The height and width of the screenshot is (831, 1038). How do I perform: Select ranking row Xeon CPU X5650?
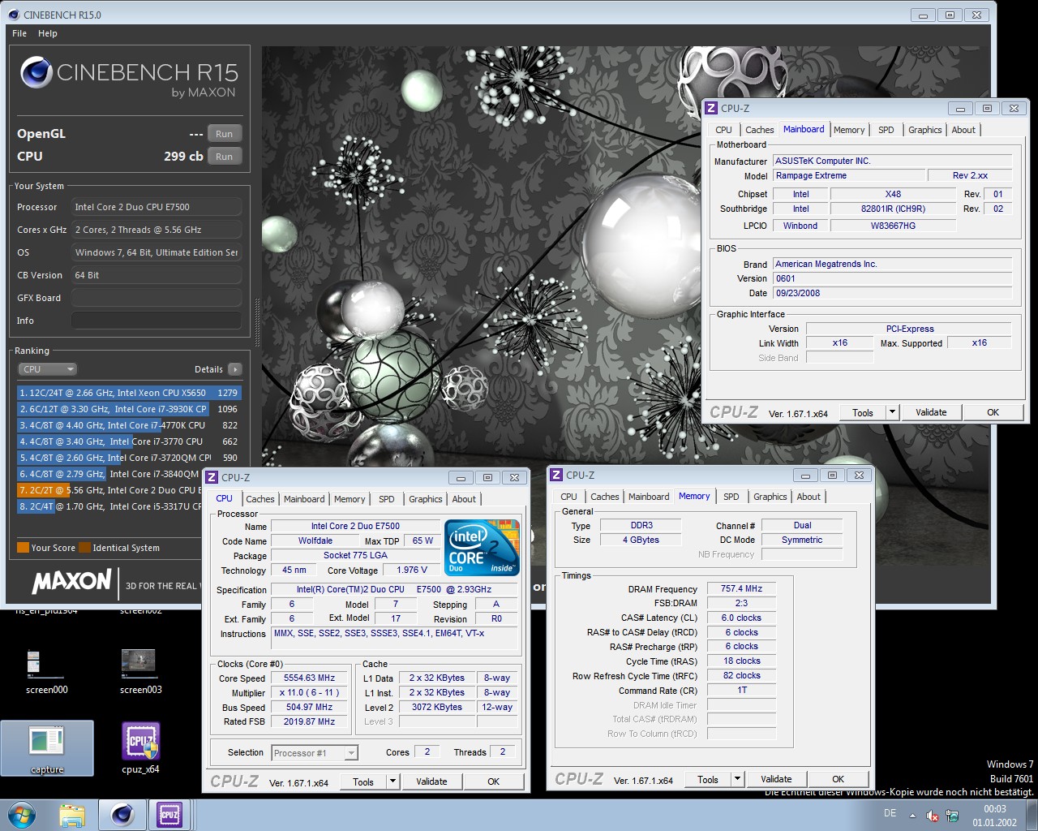pos(129,393)
